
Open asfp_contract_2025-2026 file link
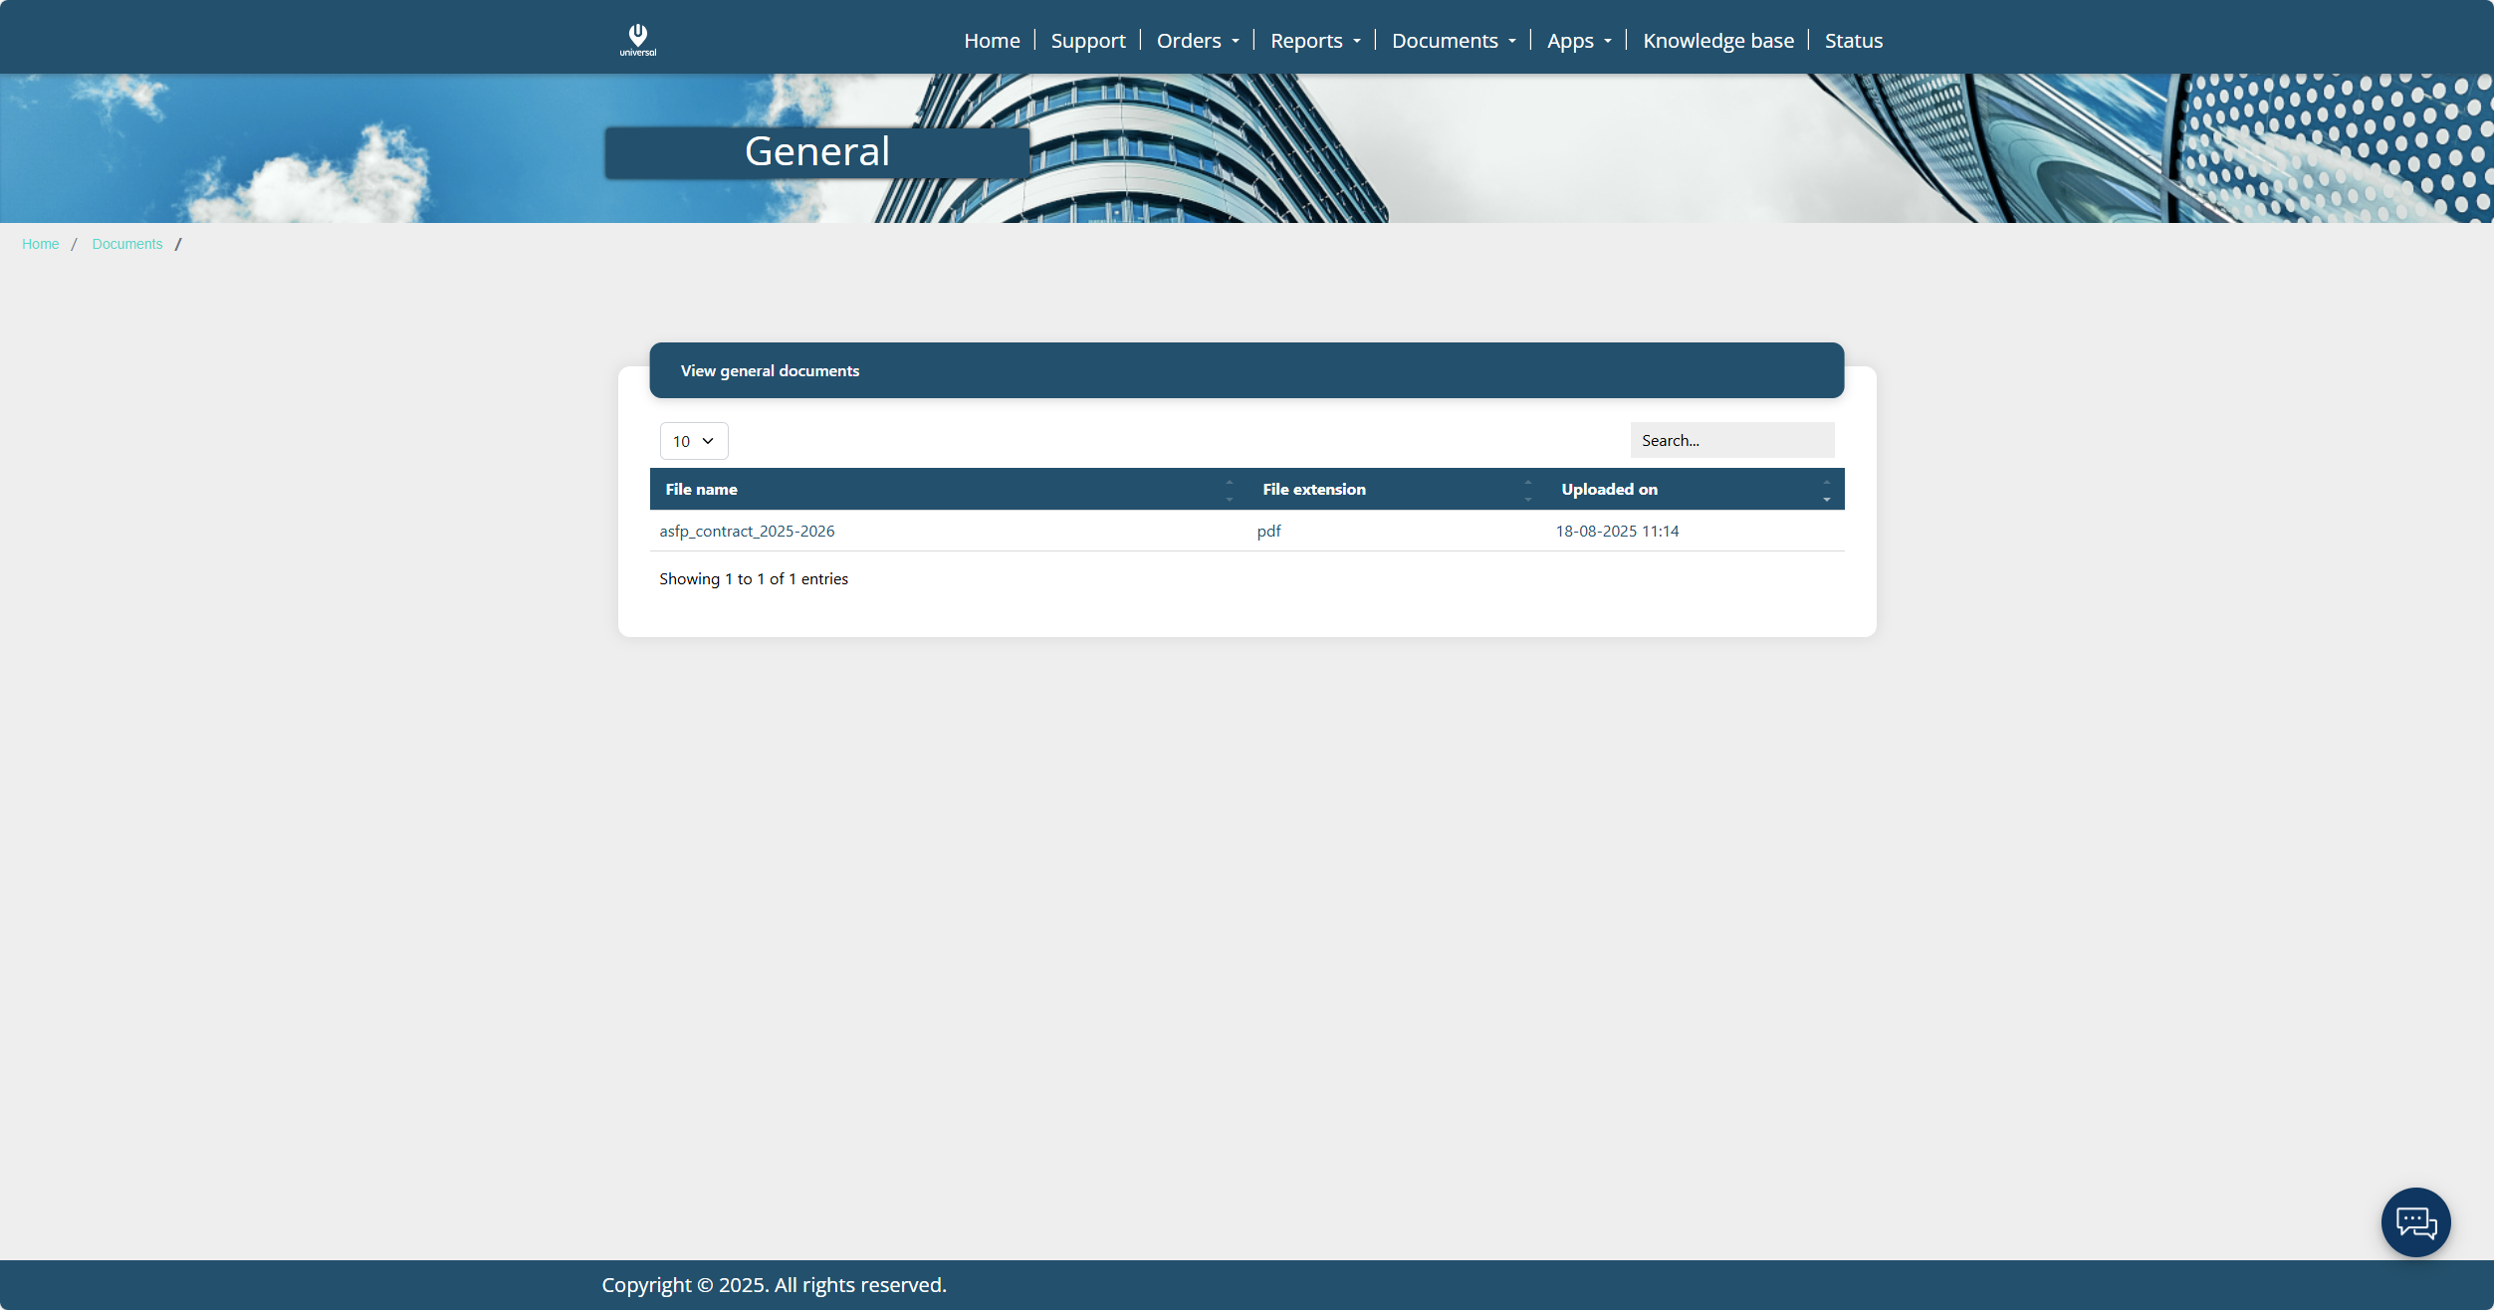(747, 532)
